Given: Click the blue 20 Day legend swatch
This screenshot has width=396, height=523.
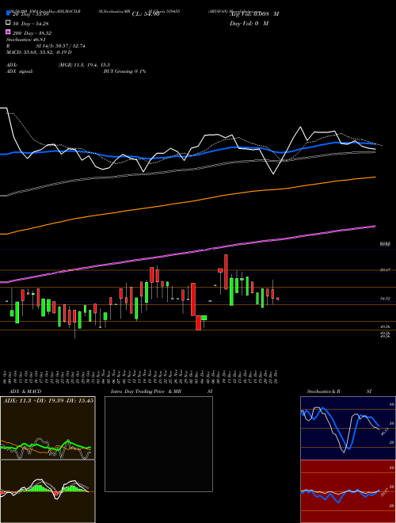Looking at the screenshot, I should (x=8, y=13).
